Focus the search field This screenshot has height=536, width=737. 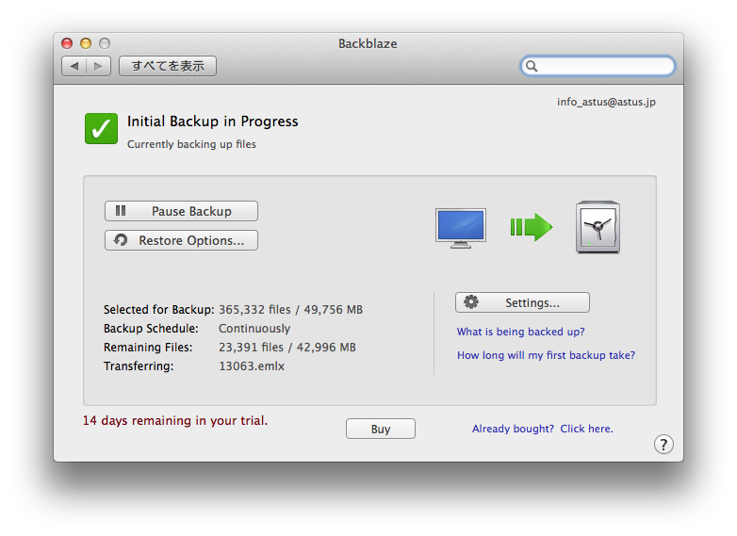pos(598,66)
